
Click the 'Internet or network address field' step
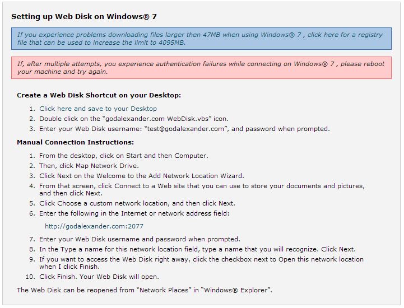click(x=134, y=213)
